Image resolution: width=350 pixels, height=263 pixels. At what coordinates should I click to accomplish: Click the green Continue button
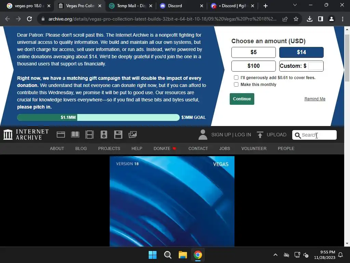tap(242, 99)
